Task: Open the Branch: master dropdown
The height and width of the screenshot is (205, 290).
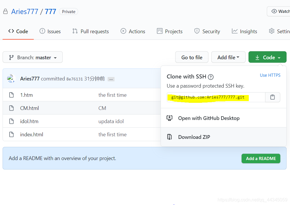Action: point(33,57)
